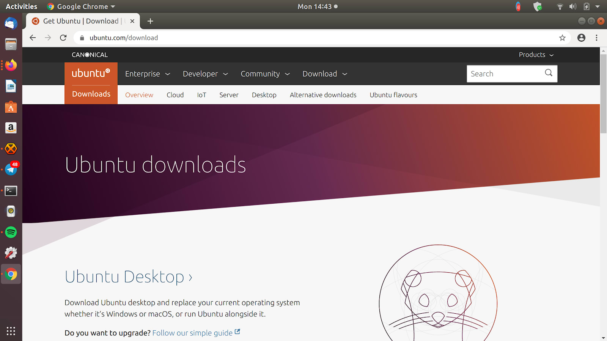Viewport: 607px width, 341px height.
Task: Launch Spotify from the dock
Action: coord(11,232)
